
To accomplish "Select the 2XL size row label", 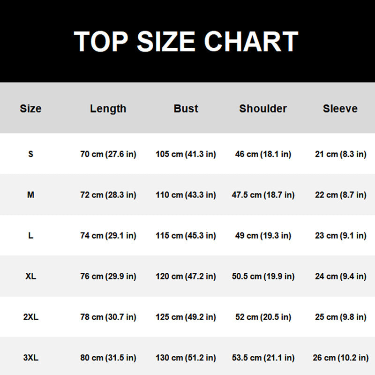I will tap(30, 317).
